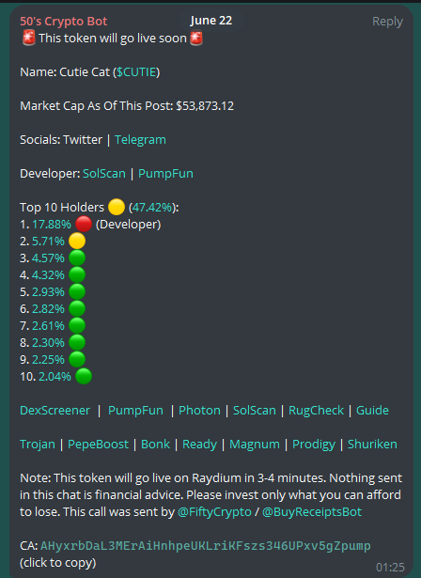Click the siren emoji before 'This token'

tap(29, 38)
